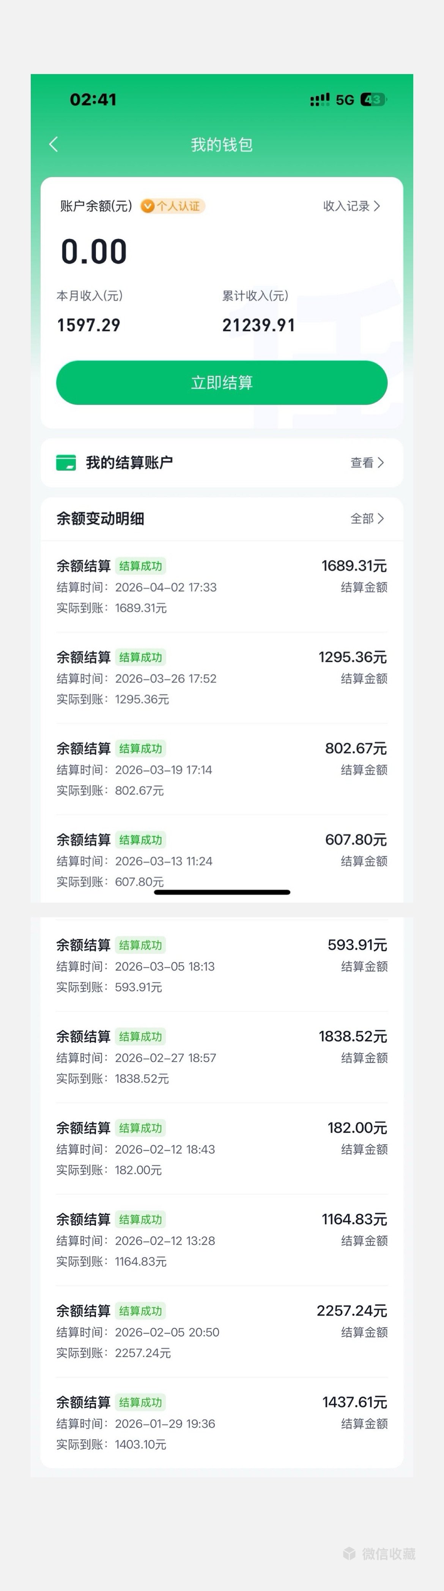Open the 收入记录 income records
This screenshot has width=444, height=1591.
(351, 206)
